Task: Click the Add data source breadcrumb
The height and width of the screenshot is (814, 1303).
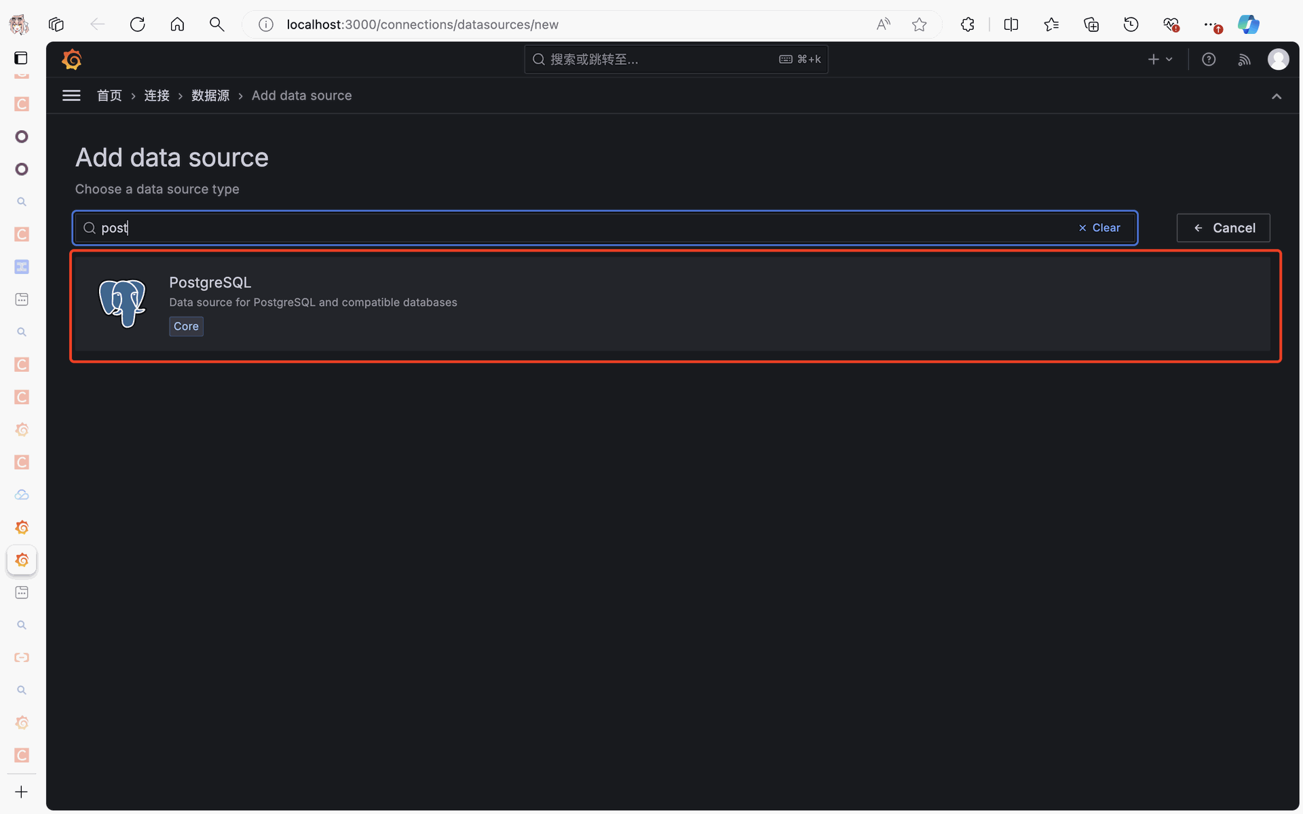Action: [302, 96]
